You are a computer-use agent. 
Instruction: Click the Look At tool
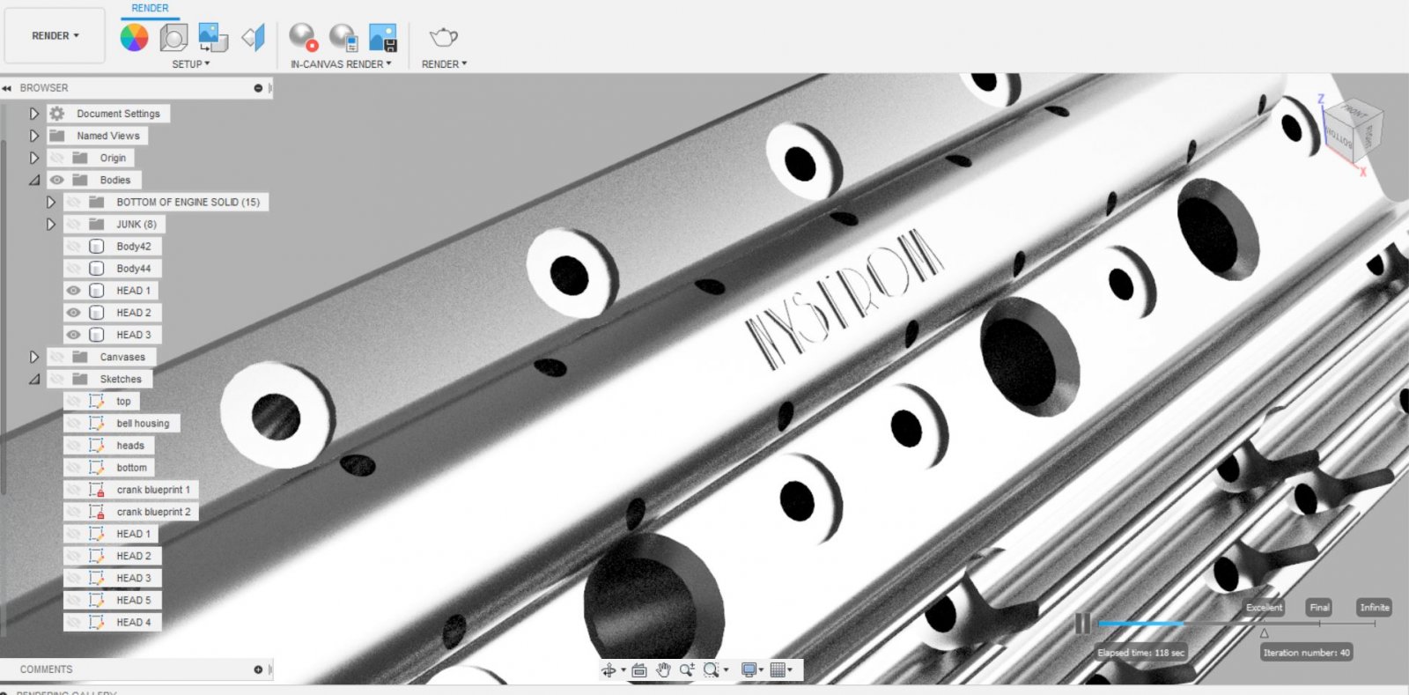click(639, 670)
